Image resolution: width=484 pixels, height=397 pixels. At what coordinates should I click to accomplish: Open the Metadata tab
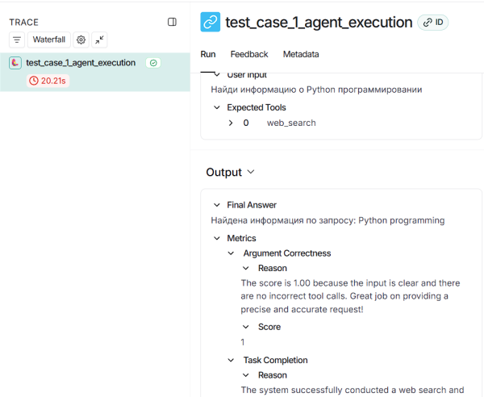coord(300,54)
